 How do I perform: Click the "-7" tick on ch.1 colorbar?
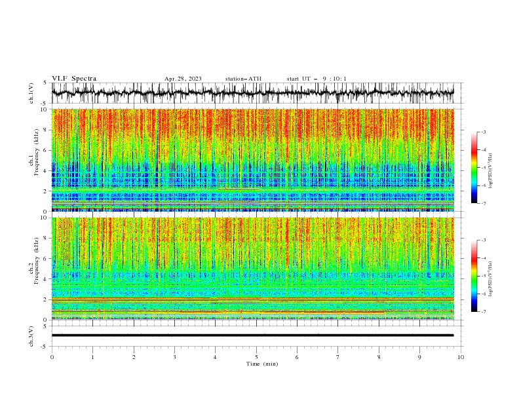click(x=484, y=203)
